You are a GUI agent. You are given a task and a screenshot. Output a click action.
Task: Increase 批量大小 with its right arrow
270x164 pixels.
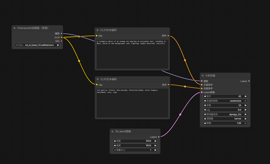point(155,150)
